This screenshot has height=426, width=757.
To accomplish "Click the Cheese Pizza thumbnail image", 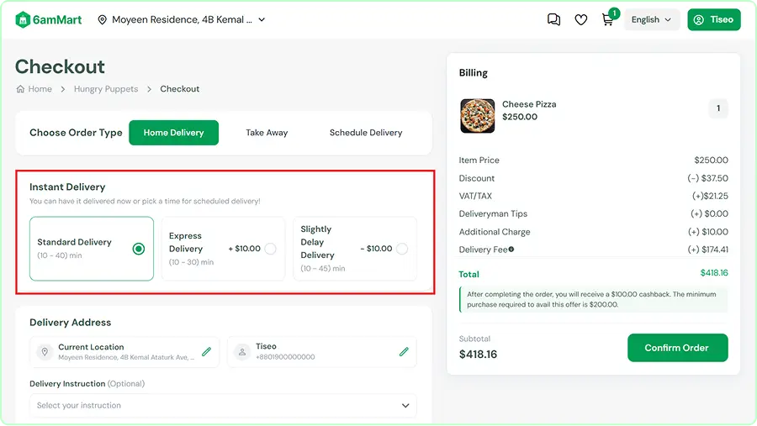I will click(478, 116).
